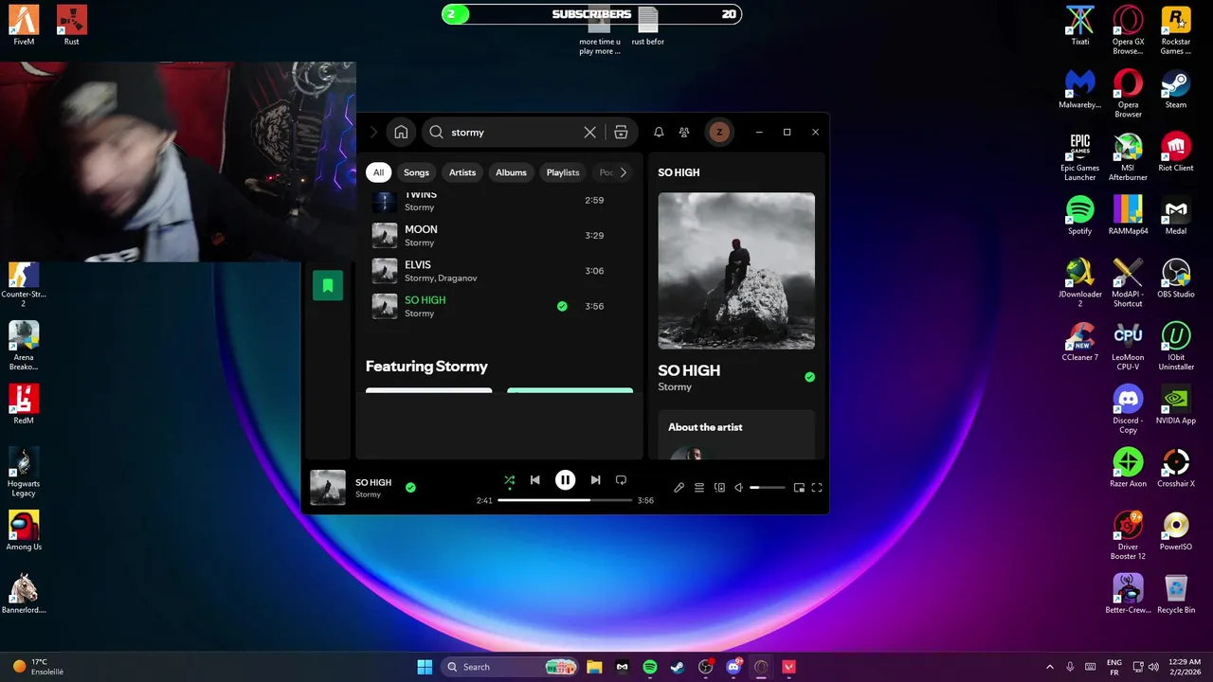Open MSI Afterburner desktop icon
Image resolution: width=1213 pixels, height=682 pixels.
[1128, 157]
